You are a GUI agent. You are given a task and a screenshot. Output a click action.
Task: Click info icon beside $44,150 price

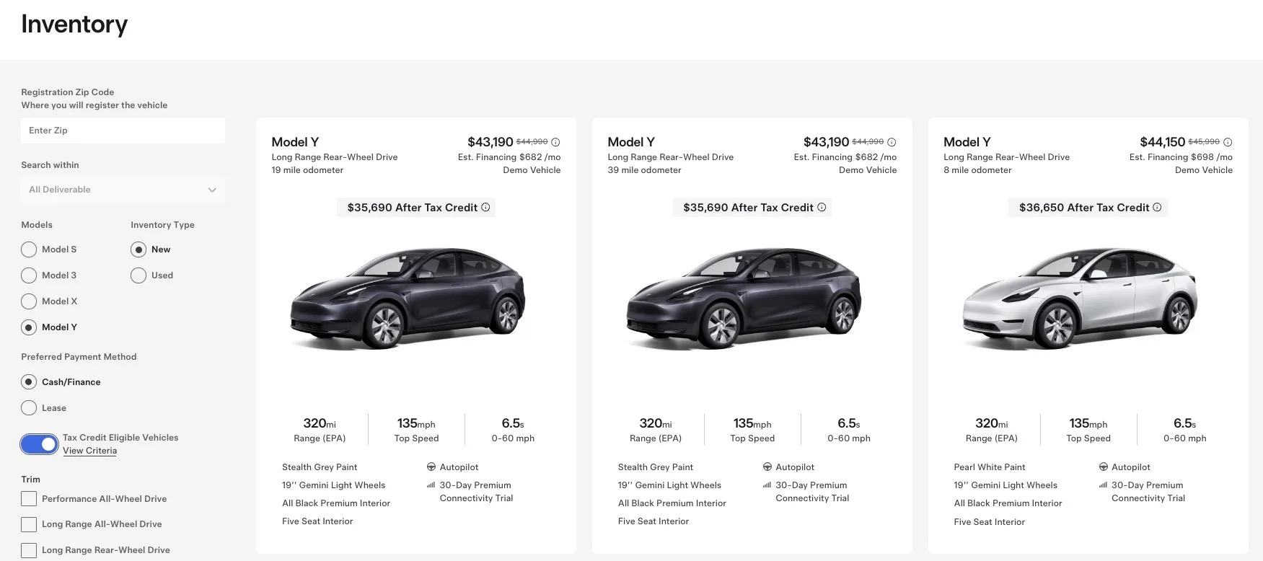1228,142
